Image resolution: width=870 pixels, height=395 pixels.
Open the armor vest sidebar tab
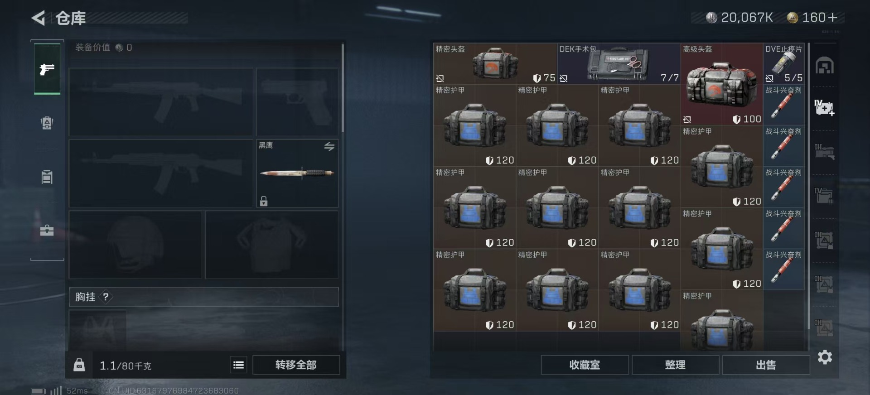(x=47, y=123)
